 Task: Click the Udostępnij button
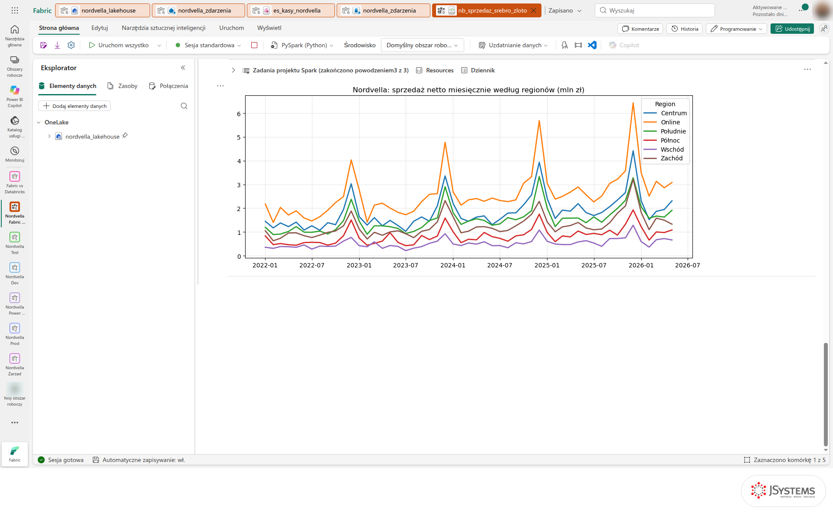(792, 29)
